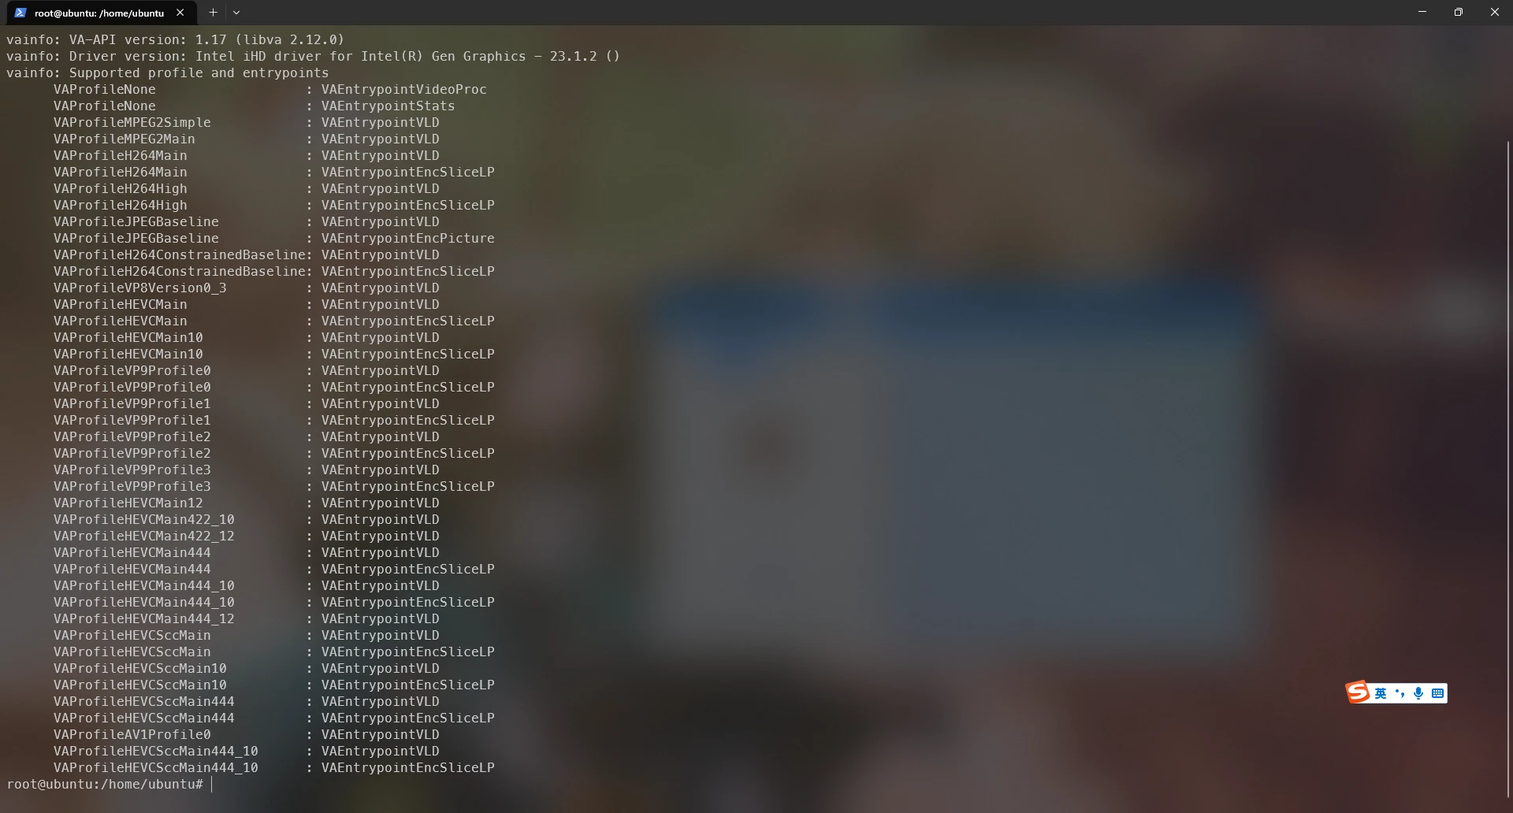Click the VAEntrypointVideoProc entry
The image size is (1513, 813).
click(x=404, y=89)
